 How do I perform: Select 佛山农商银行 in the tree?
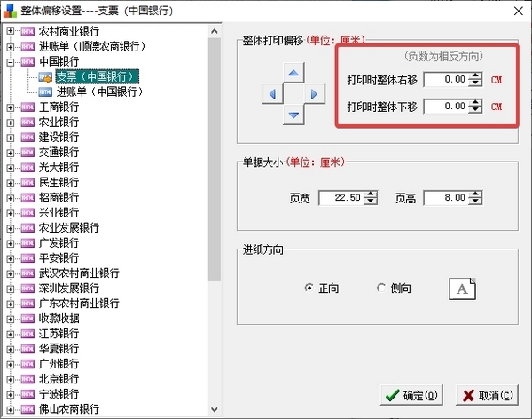69,409
